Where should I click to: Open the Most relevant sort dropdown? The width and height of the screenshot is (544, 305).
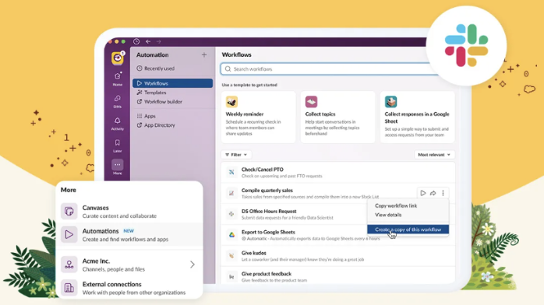[x=434, y=155]
